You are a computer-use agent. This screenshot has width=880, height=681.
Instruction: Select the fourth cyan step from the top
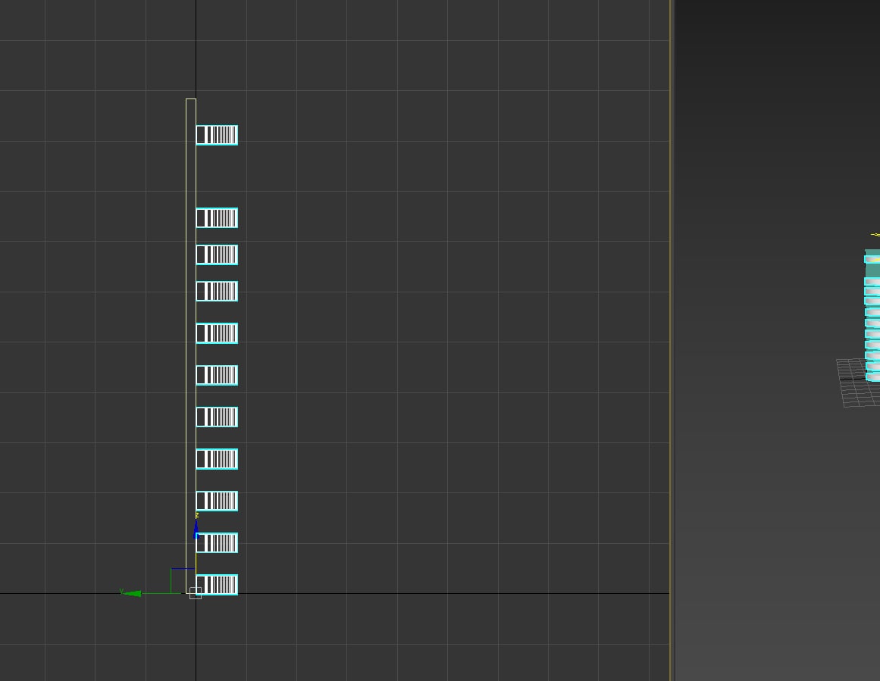217,291
